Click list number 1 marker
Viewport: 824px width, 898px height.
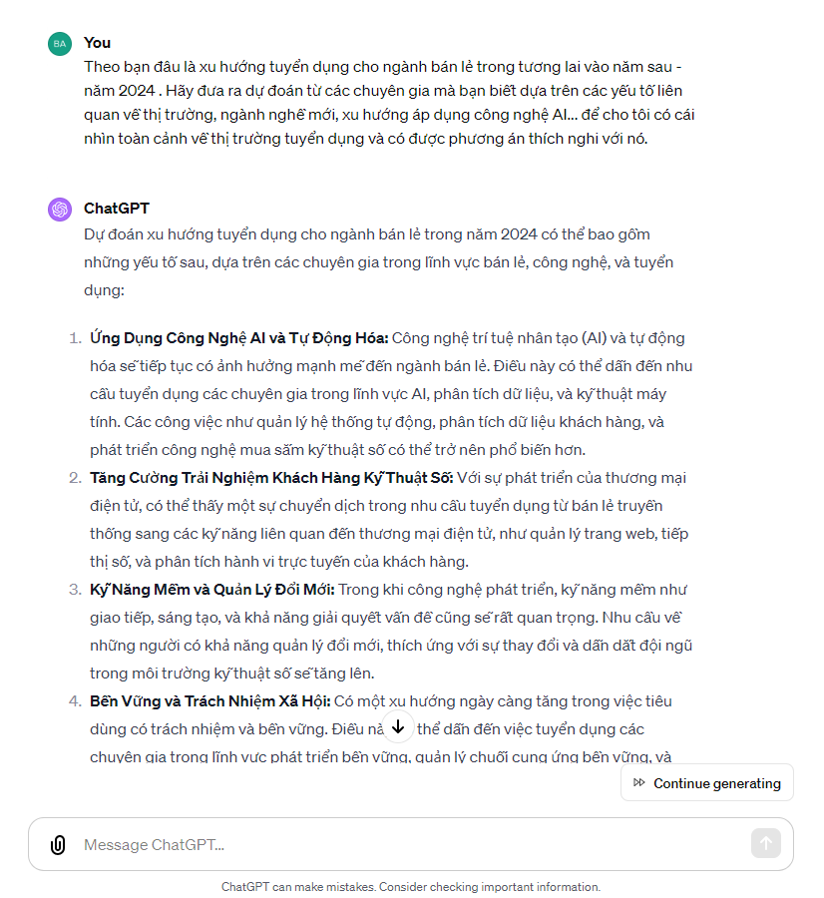point(75,338)
